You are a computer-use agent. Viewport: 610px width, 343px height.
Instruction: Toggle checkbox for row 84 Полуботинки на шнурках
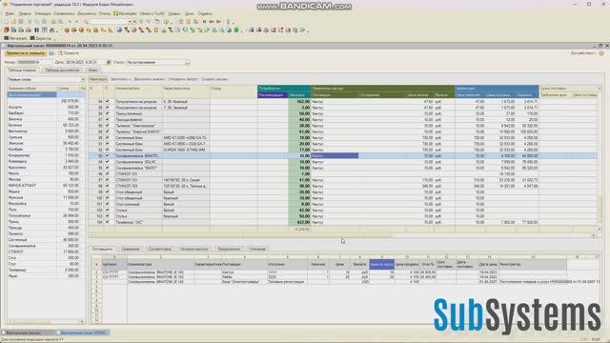point(107,102)
